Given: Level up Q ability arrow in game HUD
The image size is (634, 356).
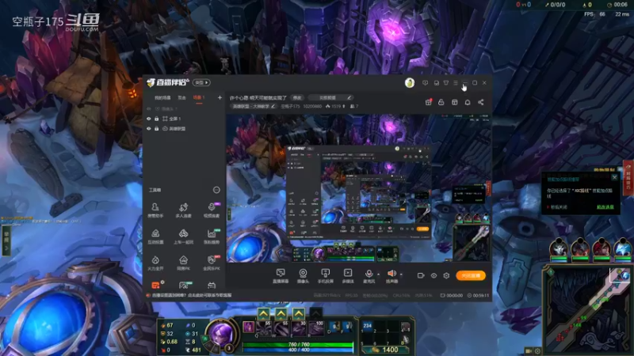Looking at the screenshot, I should (264, 313).
